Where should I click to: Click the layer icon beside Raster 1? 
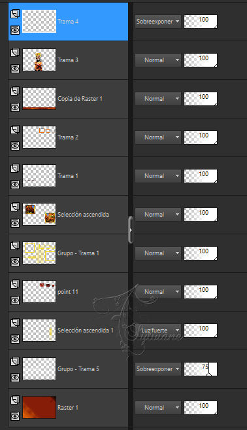click(15, 400)
